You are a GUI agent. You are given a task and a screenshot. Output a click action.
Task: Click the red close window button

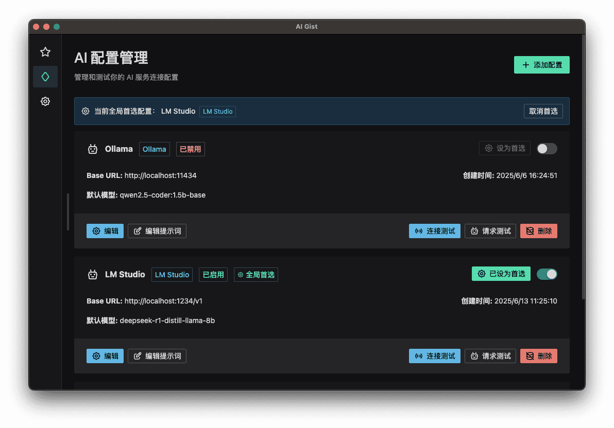pyautogui.click(x=36, y=27)
